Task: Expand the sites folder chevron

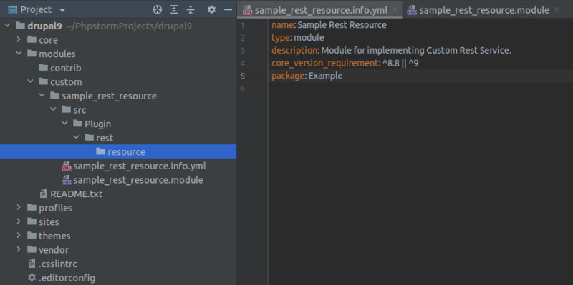Action: coord(19,221)
